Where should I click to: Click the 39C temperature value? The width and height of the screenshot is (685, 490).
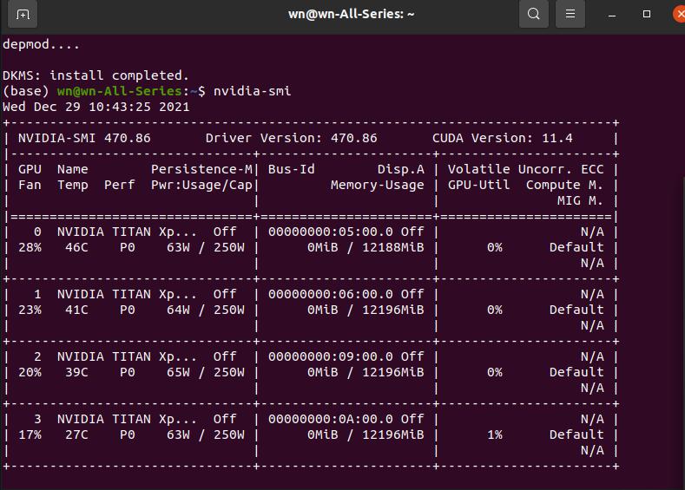point(76,372)
